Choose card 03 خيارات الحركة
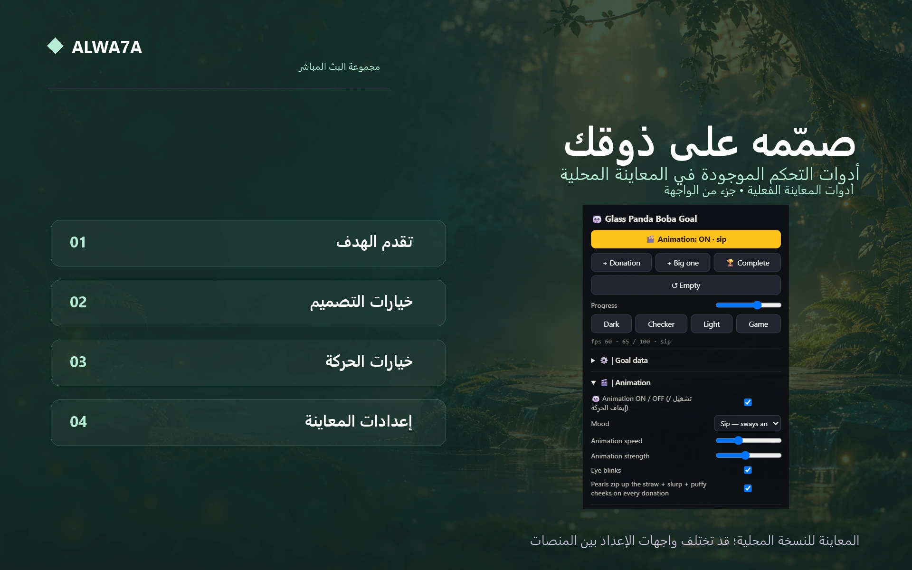 (x=248, y=363)
